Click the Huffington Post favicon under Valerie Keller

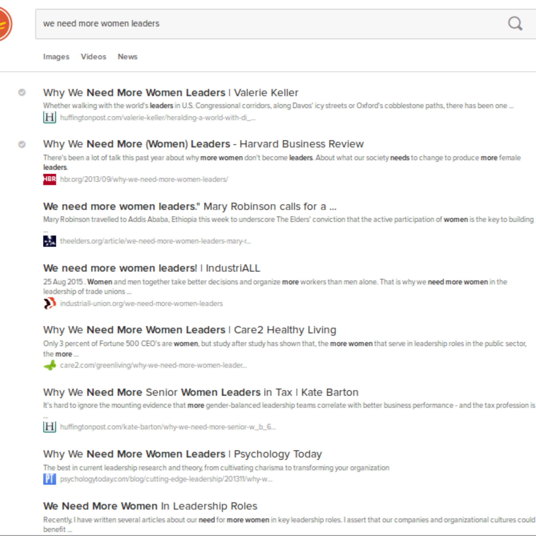[x=50, y=117]
